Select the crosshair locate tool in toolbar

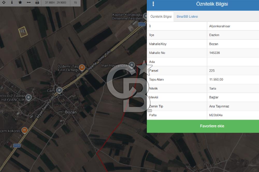point(4,3)
